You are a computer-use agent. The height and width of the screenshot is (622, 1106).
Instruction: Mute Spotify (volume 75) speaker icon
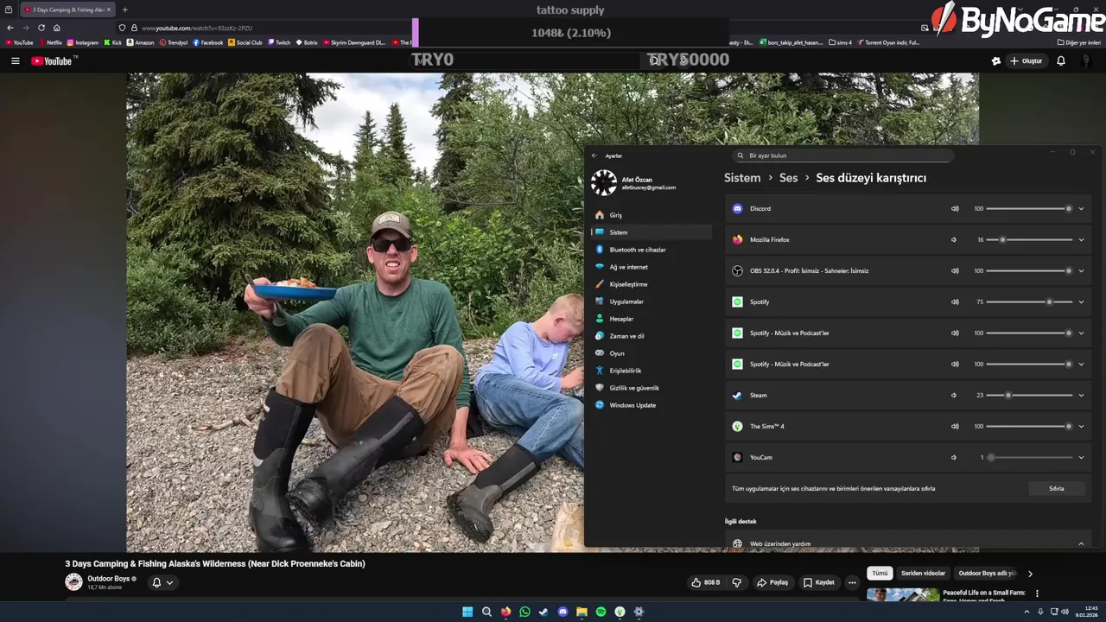[x=955, y=301]
